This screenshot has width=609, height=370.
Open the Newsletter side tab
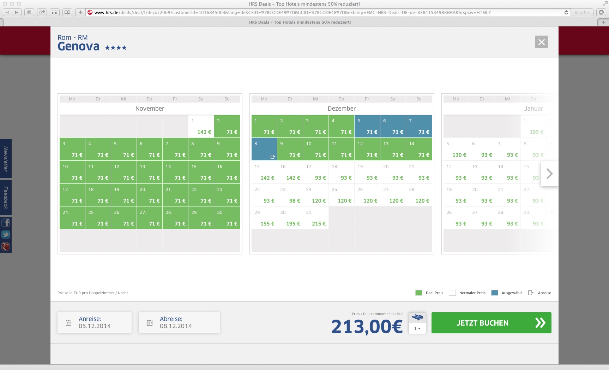tap(6, 159)
